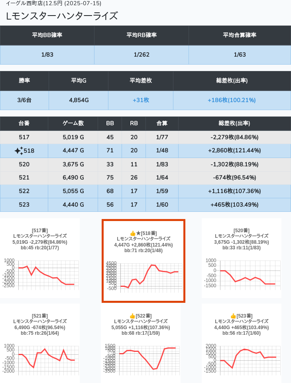
Task: Click -1,302枚(88.19%) in the table
Action: click(x=234, y=164)
